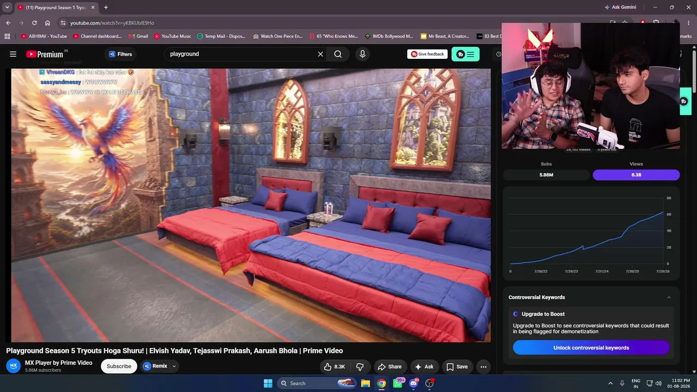The image size is (697, 392).
Task: Share the video
Action: [x=389, y=366]
